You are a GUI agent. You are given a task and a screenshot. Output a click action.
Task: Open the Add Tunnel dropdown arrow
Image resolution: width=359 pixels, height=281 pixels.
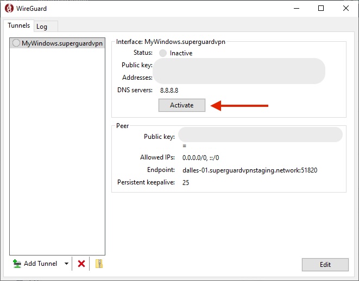click(66, 264)
